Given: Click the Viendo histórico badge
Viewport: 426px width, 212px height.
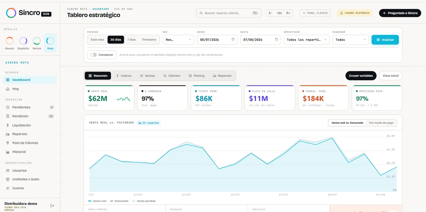Looking at the screenshot, I should pos(354,13).
